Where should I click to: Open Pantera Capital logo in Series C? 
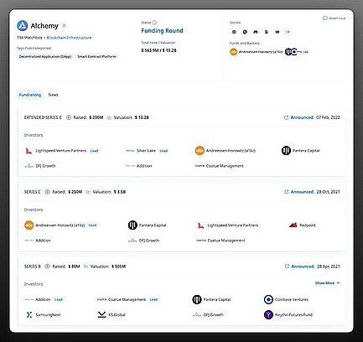[132, 225]
